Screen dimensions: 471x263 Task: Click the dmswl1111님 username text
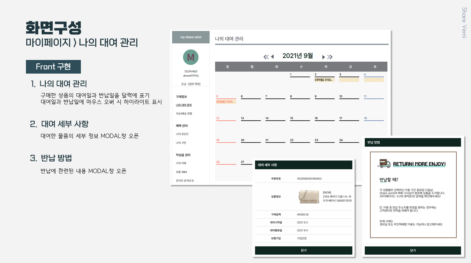(191, 76)
